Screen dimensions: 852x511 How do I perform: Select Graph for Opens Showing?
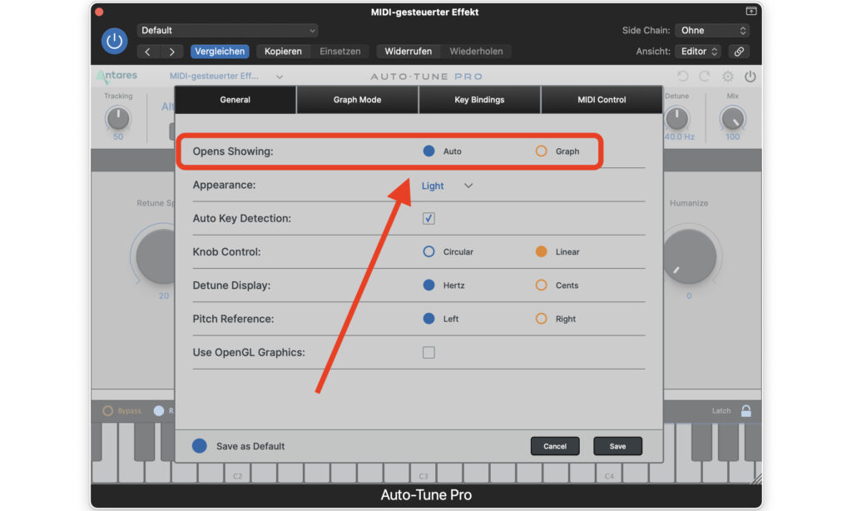(x=541, y=151)
